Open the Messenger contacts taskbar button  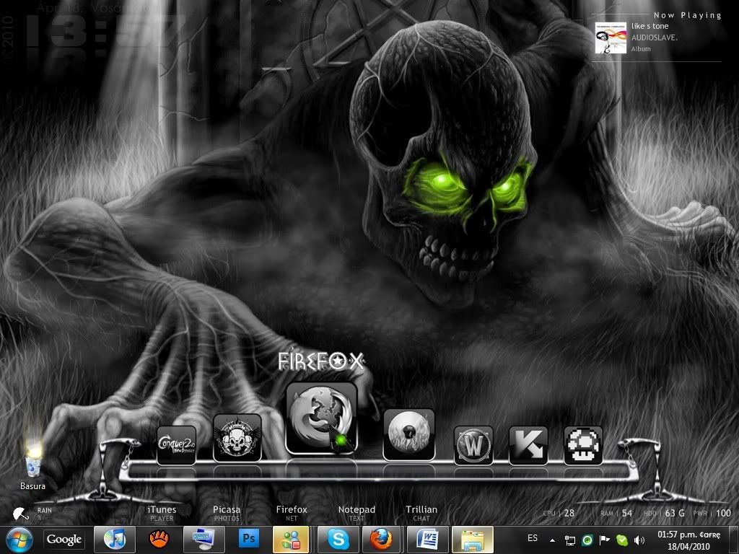point(292,540)
